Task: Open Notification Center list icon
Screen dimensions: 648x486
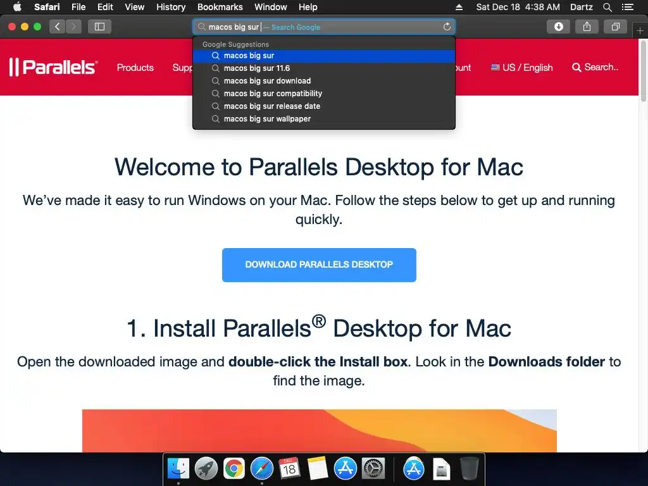Action: [x=628, y=7]
